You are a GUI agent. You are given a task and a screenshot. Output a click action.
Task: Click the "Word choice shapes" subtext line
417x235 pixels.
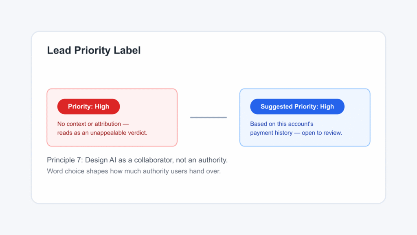(x=78, y=171)
